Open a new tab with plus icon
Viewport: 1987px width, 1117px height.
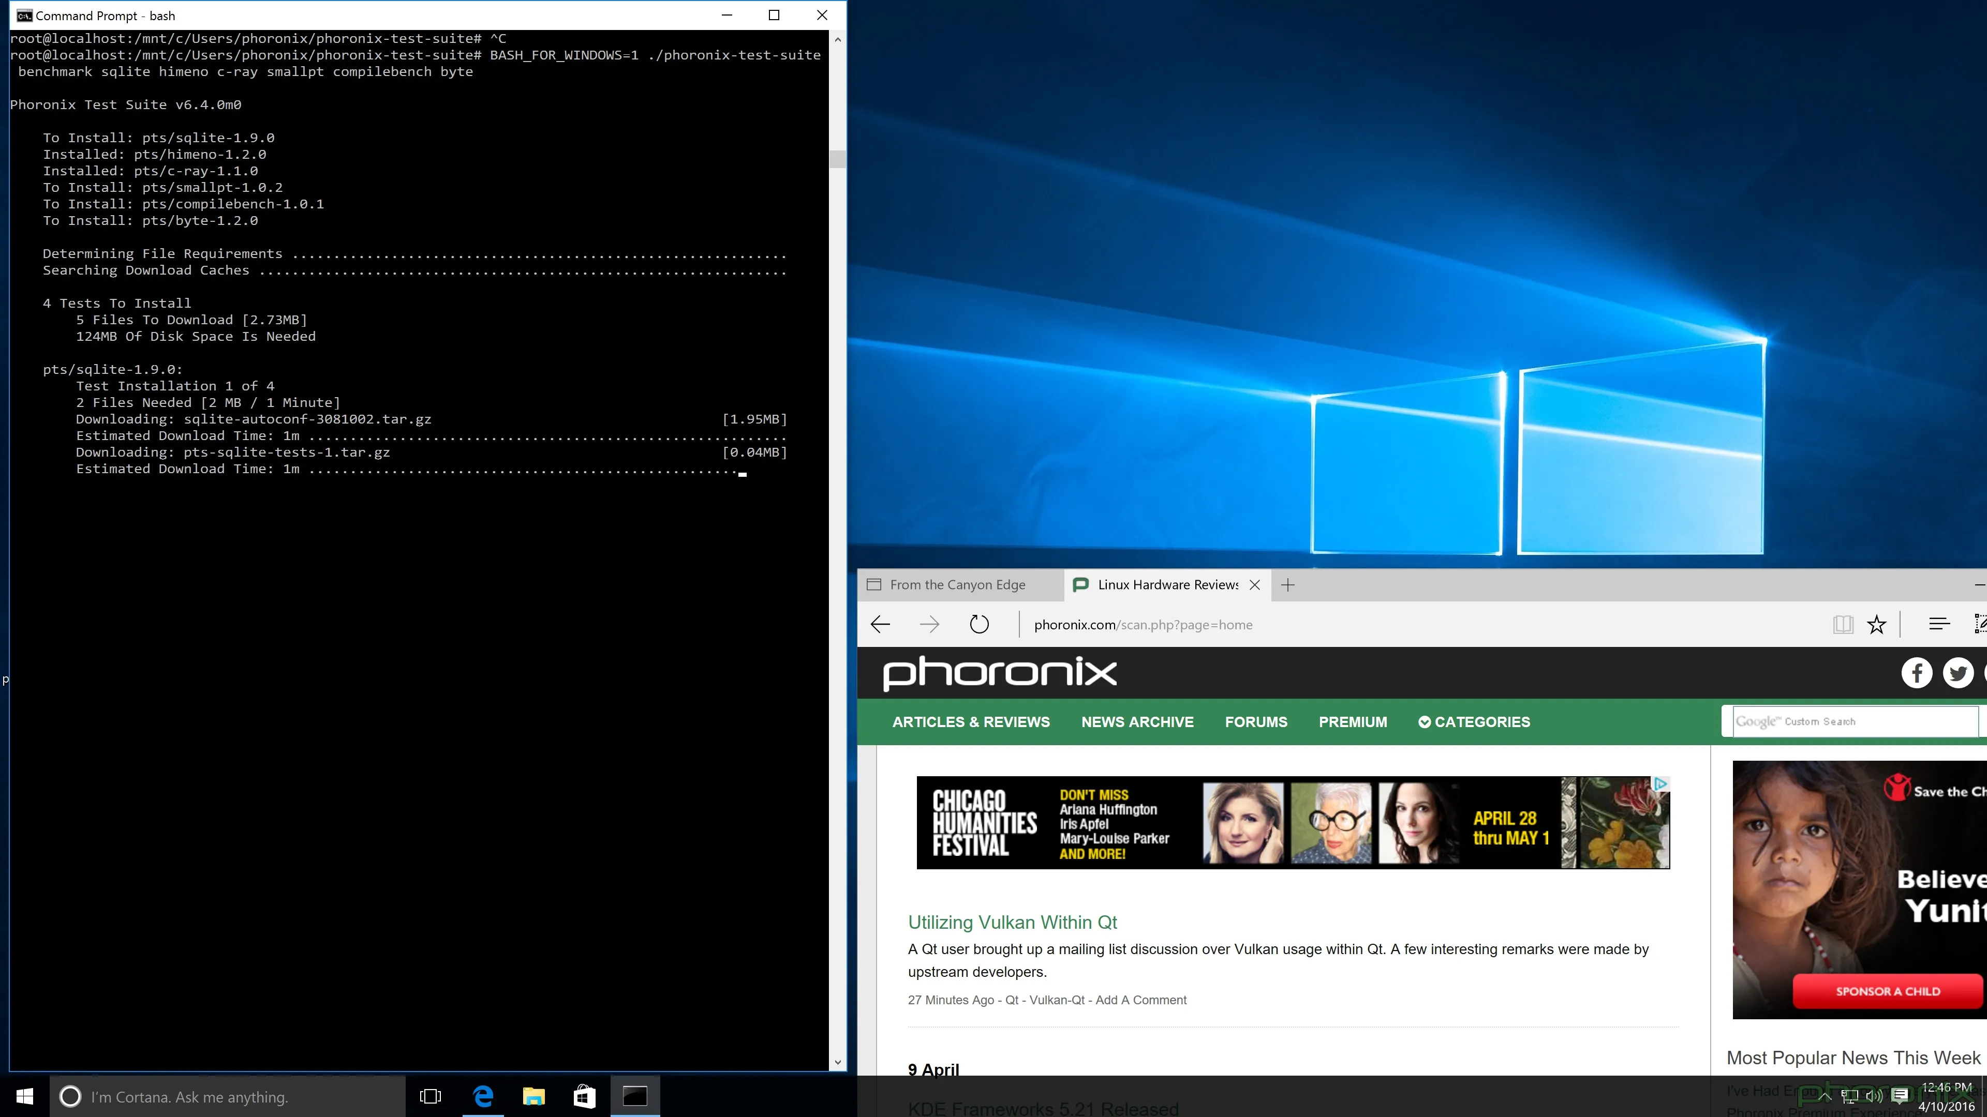point(1288,585)
